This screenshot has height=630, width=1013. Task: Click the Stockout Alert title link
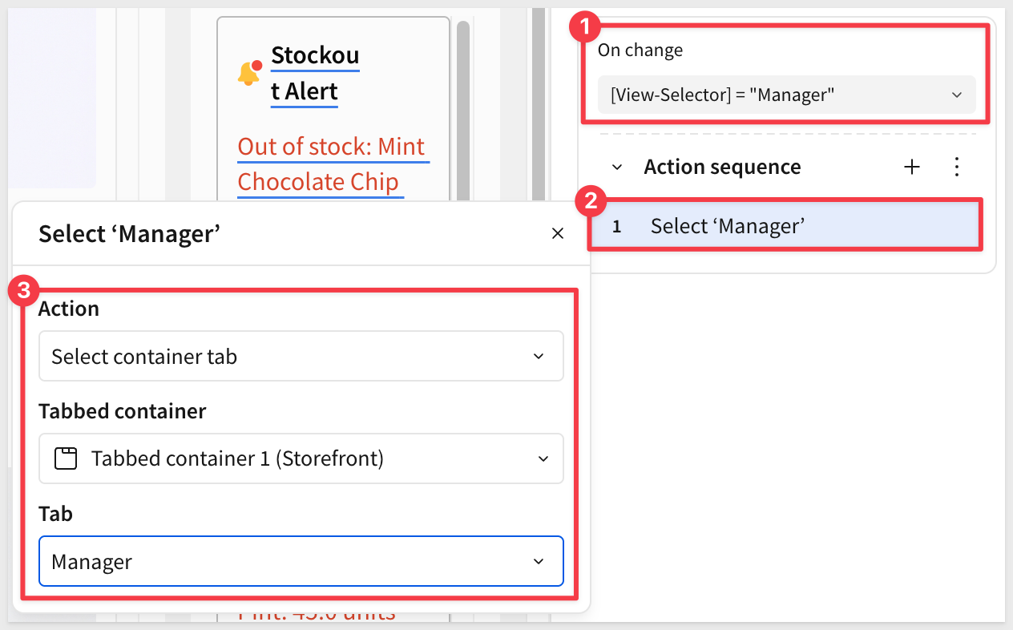pyautogui.click(x=315, y=73)
